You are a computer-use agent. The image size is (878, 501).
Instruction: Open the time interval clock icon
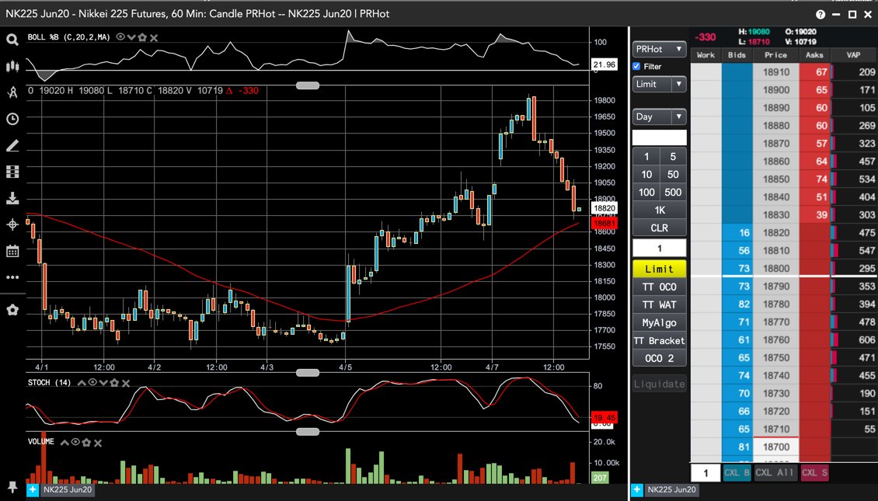(x=12, y=119)
